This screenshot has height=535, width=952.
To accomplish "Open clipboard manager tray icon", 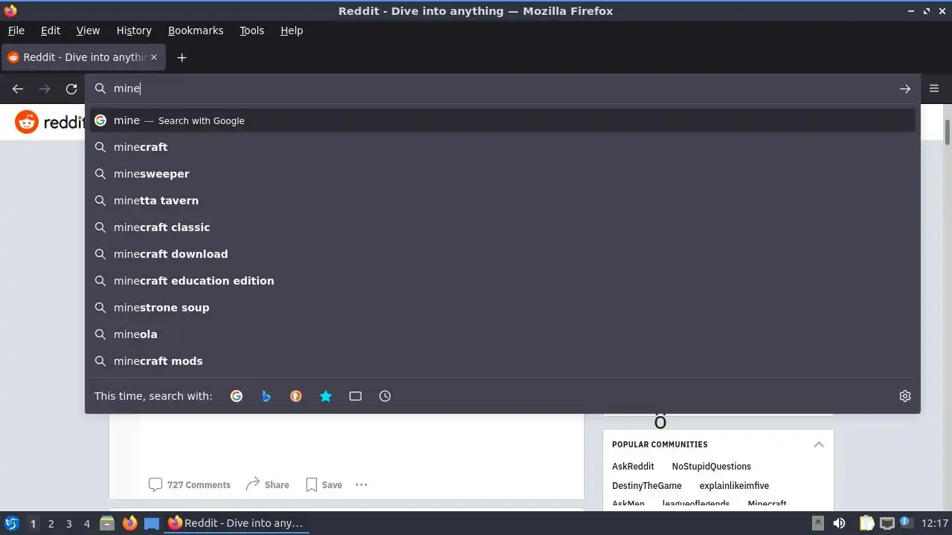I will pos(867,523).
